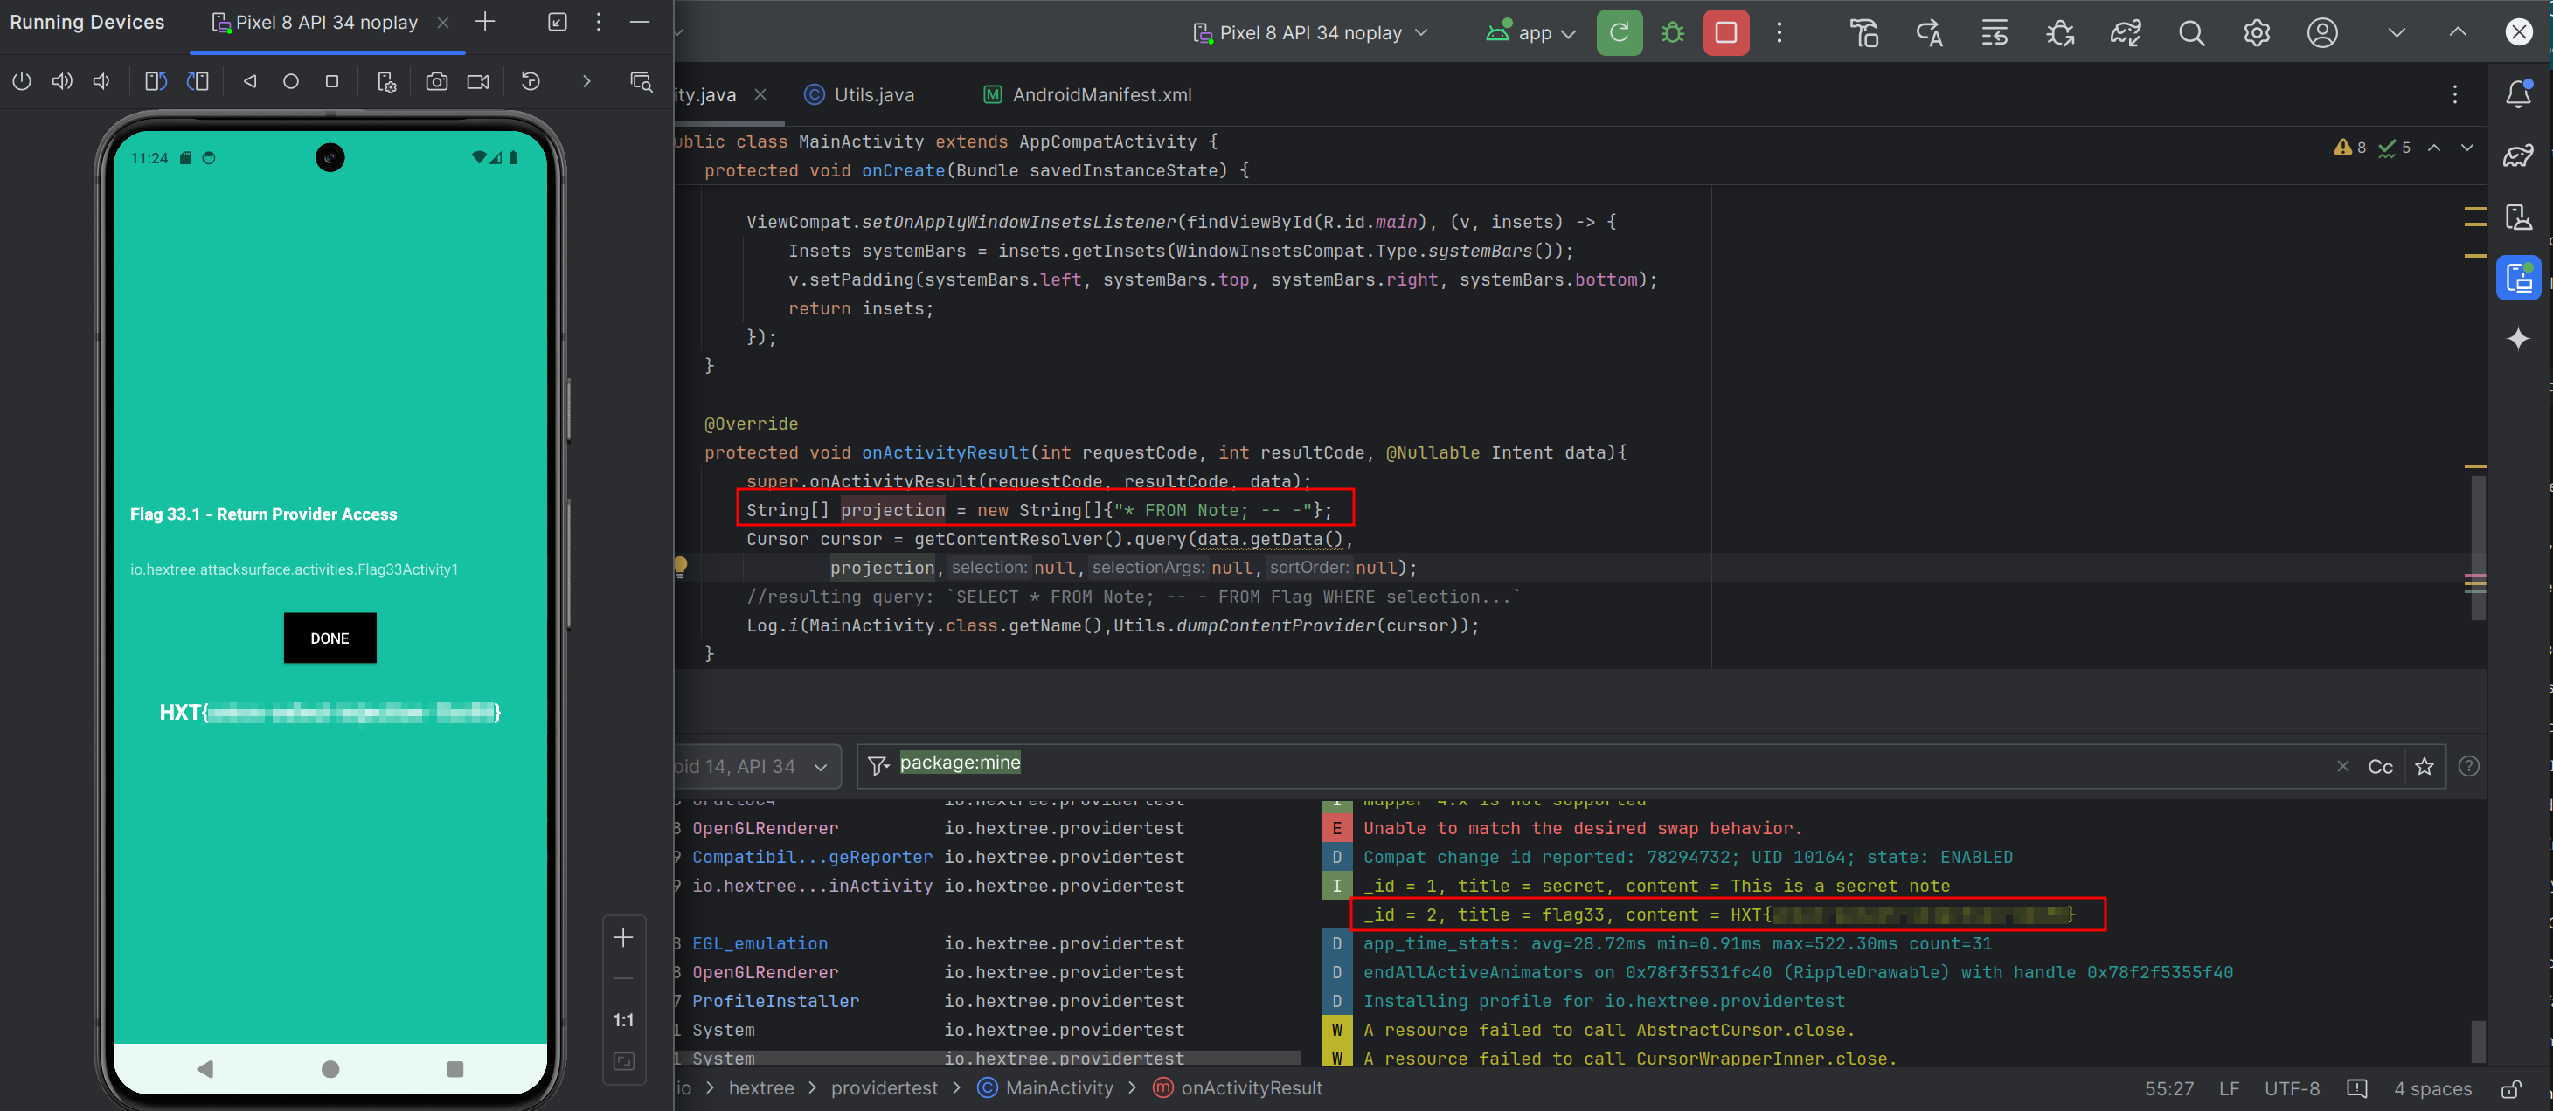Rotate emulator left icon
This screenshot has width=2553, height=1111.
click(156, 81)
